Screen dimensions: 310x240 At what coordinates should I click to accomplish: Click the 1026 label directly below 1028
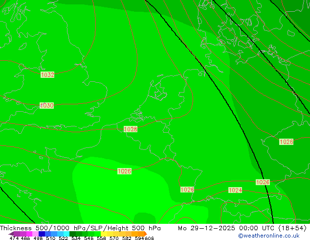pos(124,171)
